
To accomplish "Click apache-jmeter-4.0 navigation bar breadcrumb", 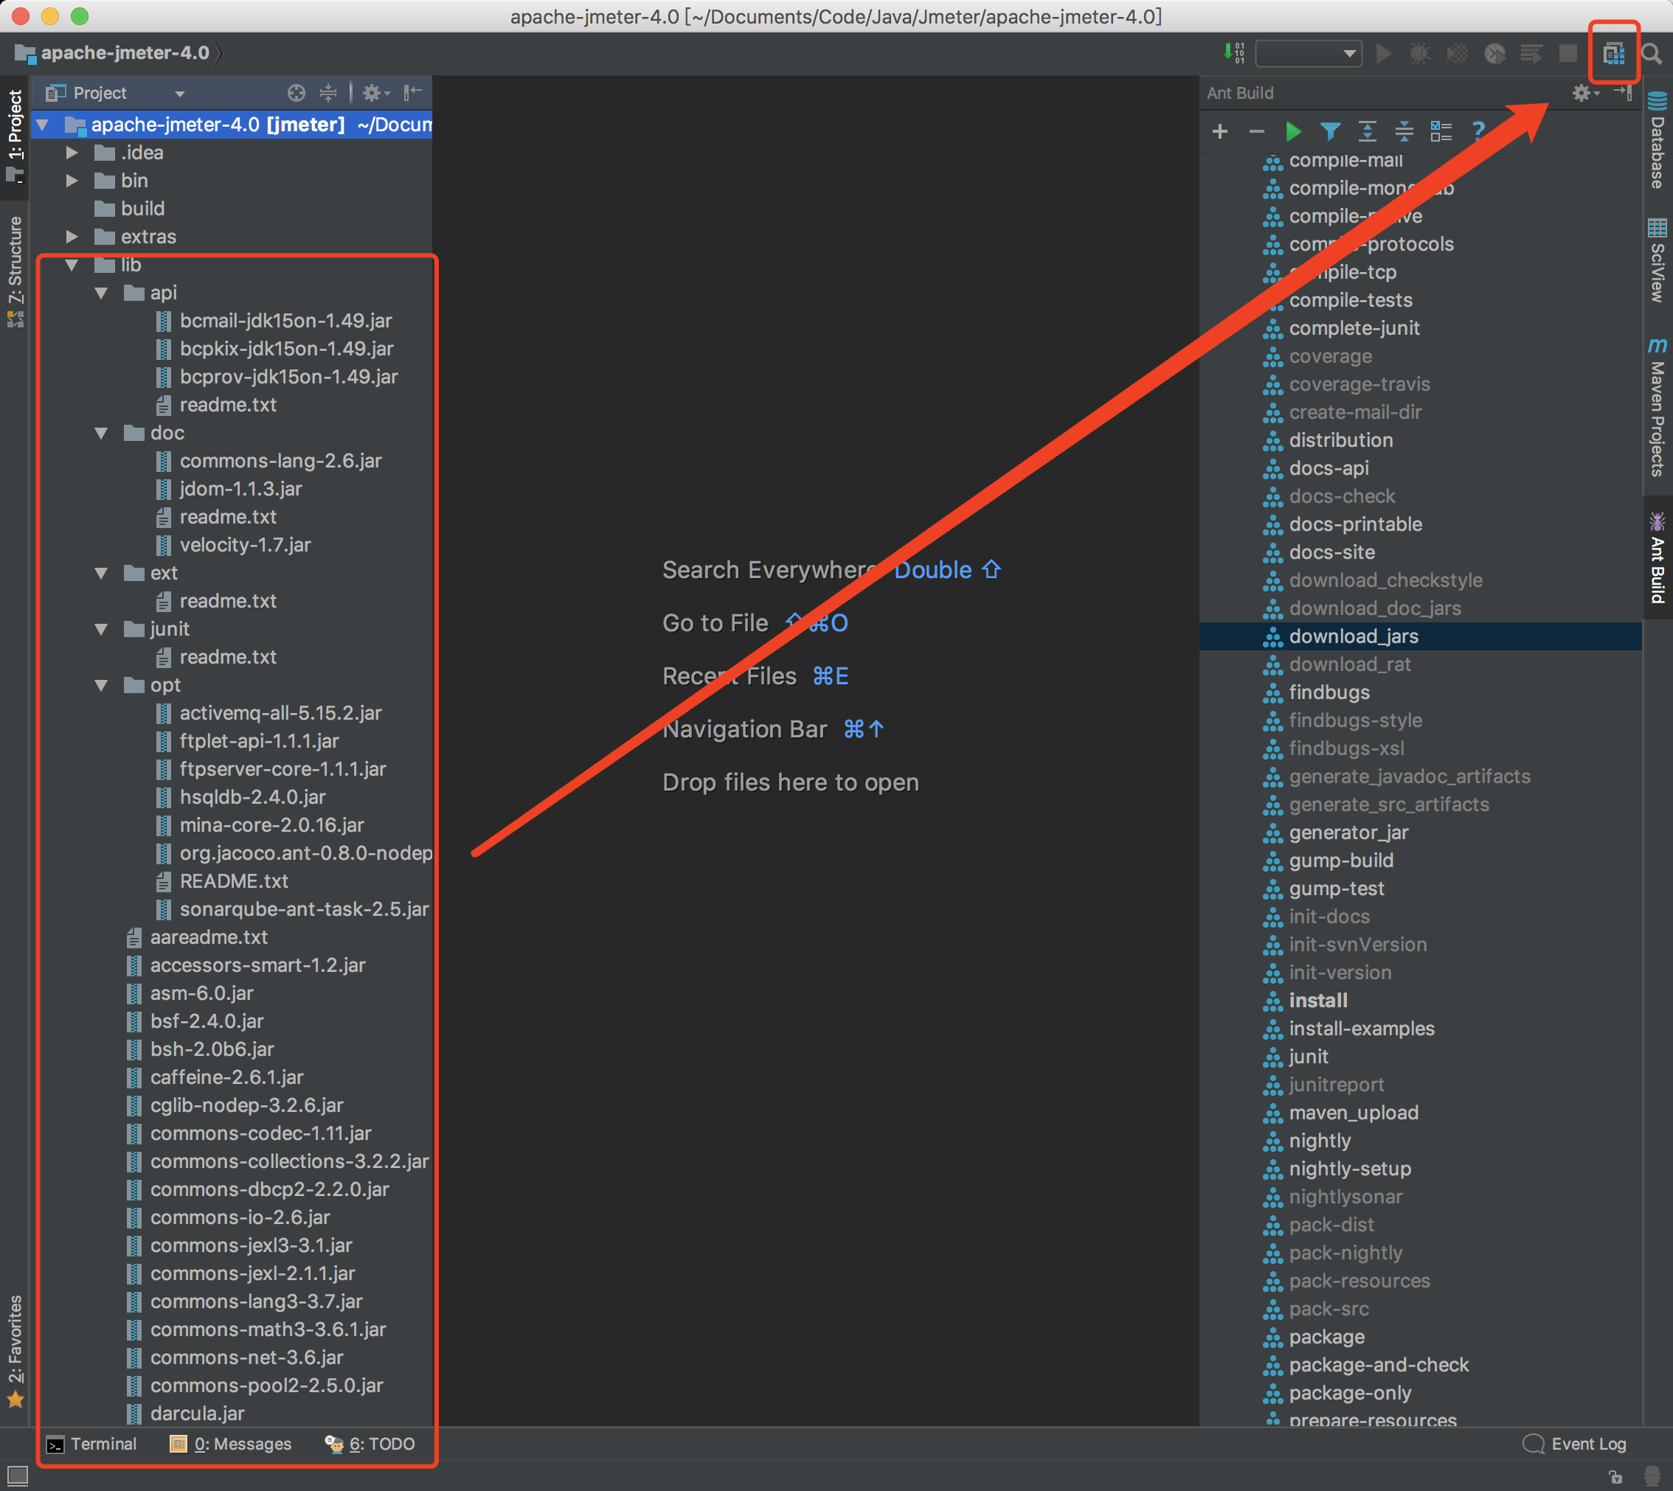I will point(125,53).
